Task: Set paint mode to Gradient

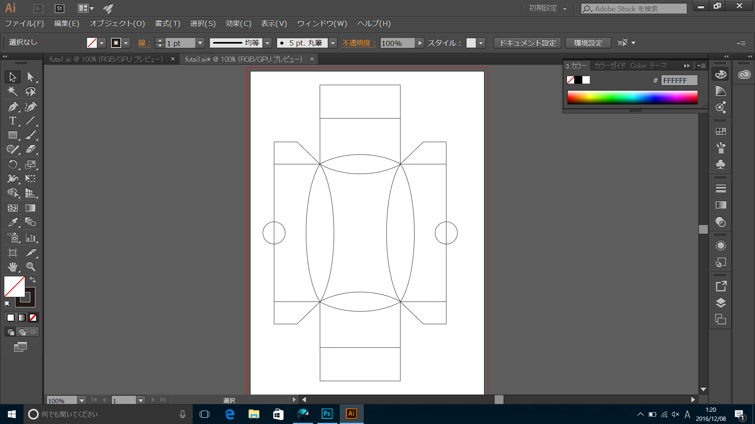Action: 22,318
